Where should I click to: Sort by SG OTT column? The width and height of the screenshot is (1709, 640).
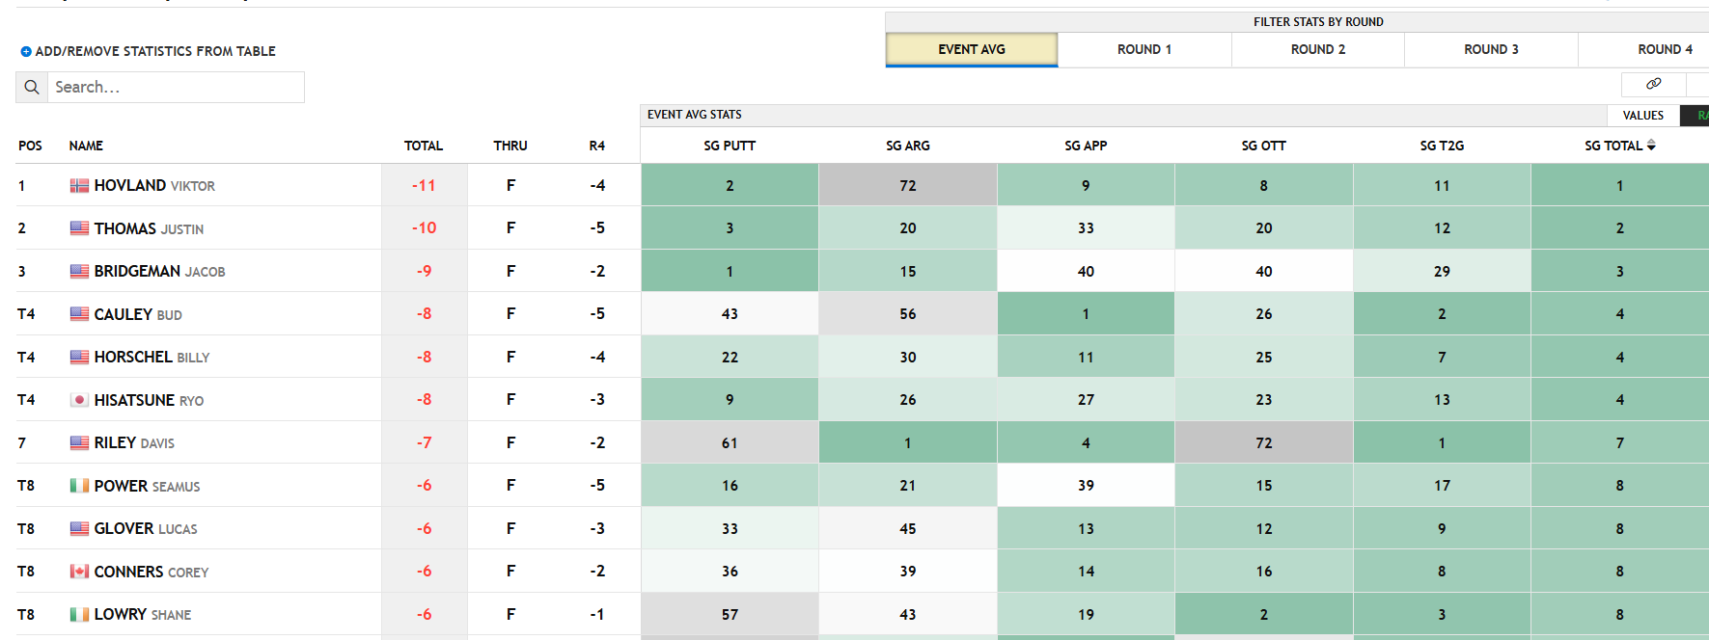click(1264, 146)
